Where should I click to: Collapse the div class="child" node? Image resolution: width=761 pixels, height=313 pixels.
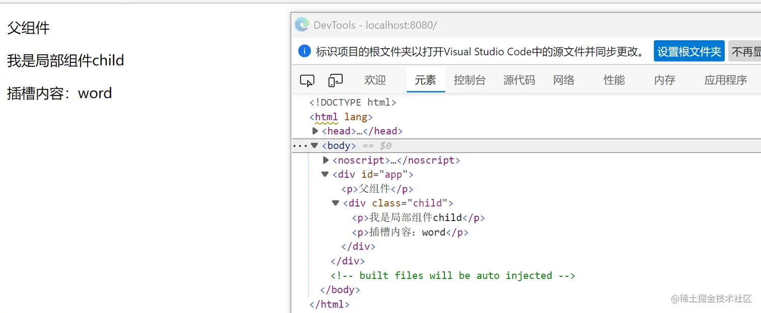[336, 203]
